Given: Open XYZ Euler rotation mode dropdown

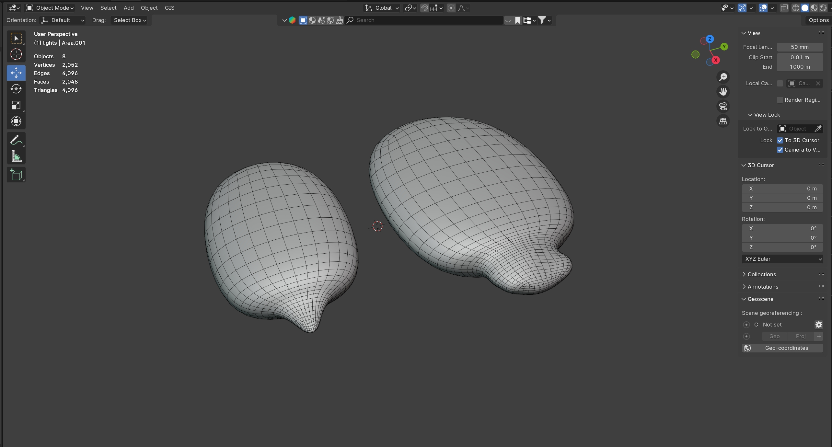Looking at the screenshot, I should [x=782, y=259].
